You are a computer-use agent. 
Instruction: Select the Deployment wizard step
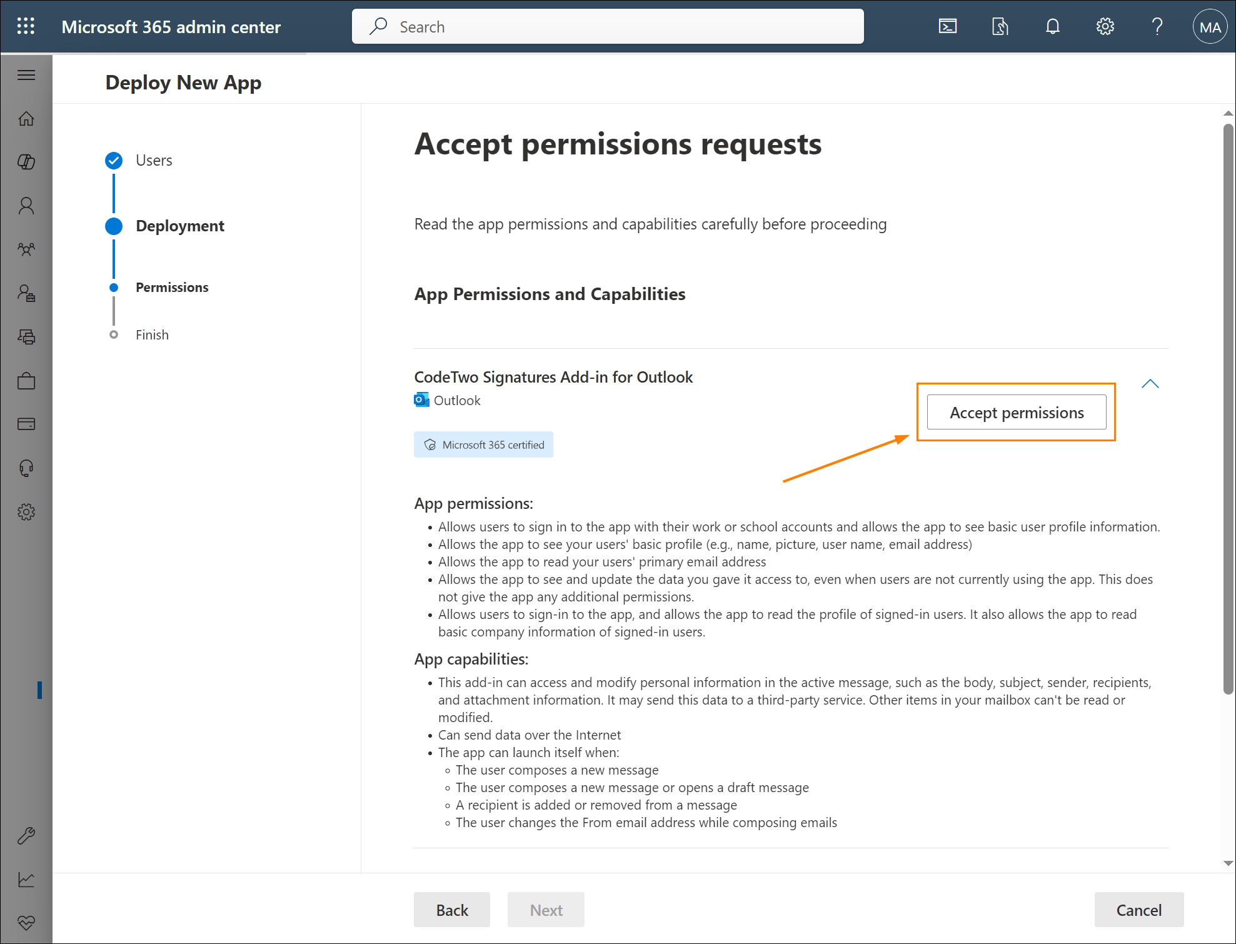179,226
